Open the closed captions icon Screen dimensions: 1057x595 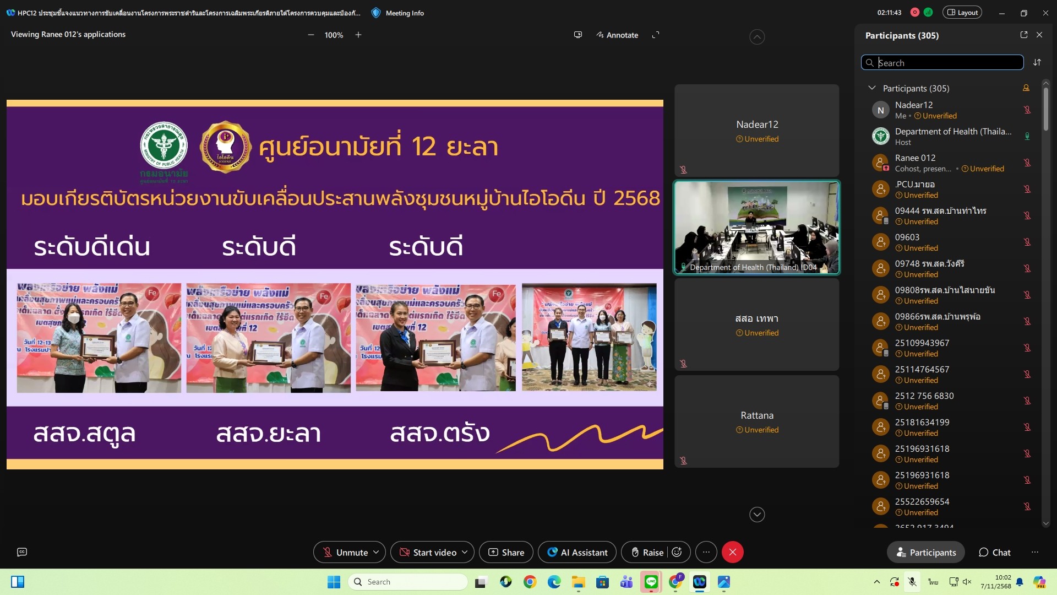[x=22, y=552]
